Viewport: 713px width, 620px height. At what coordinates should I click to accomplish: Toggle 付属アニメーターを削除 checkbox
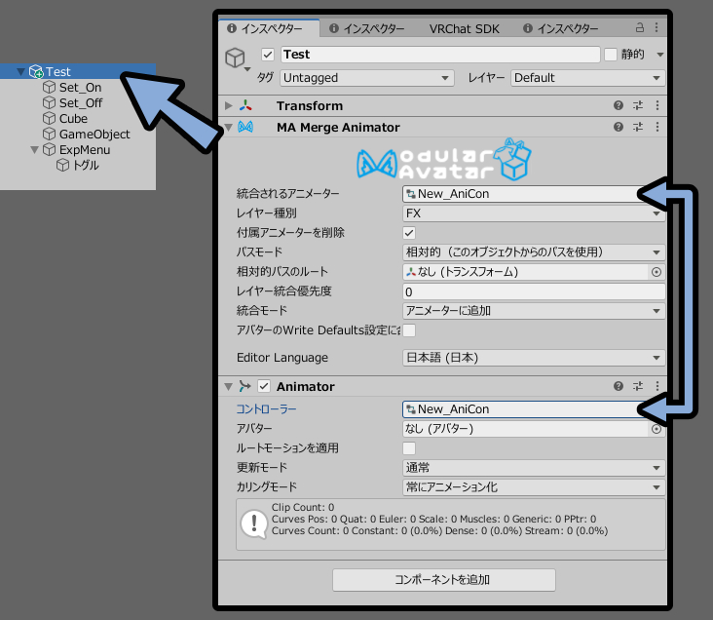point(409,233)
